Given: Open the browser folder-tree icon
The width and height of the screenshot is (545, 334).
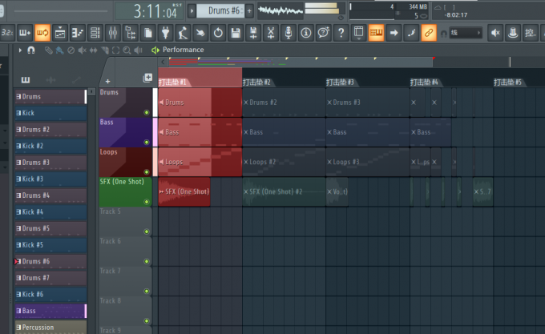Looking at the screenshot, I should point(131,33).
